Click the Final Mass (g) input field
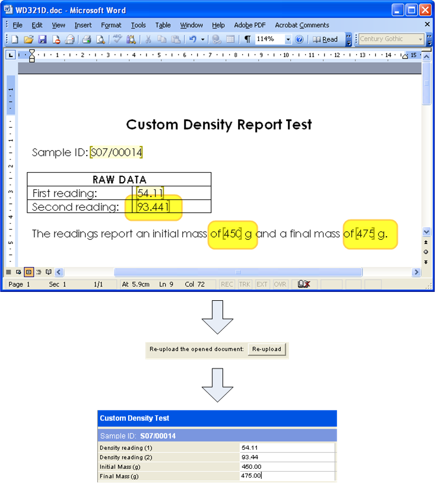 coord(287,476)
